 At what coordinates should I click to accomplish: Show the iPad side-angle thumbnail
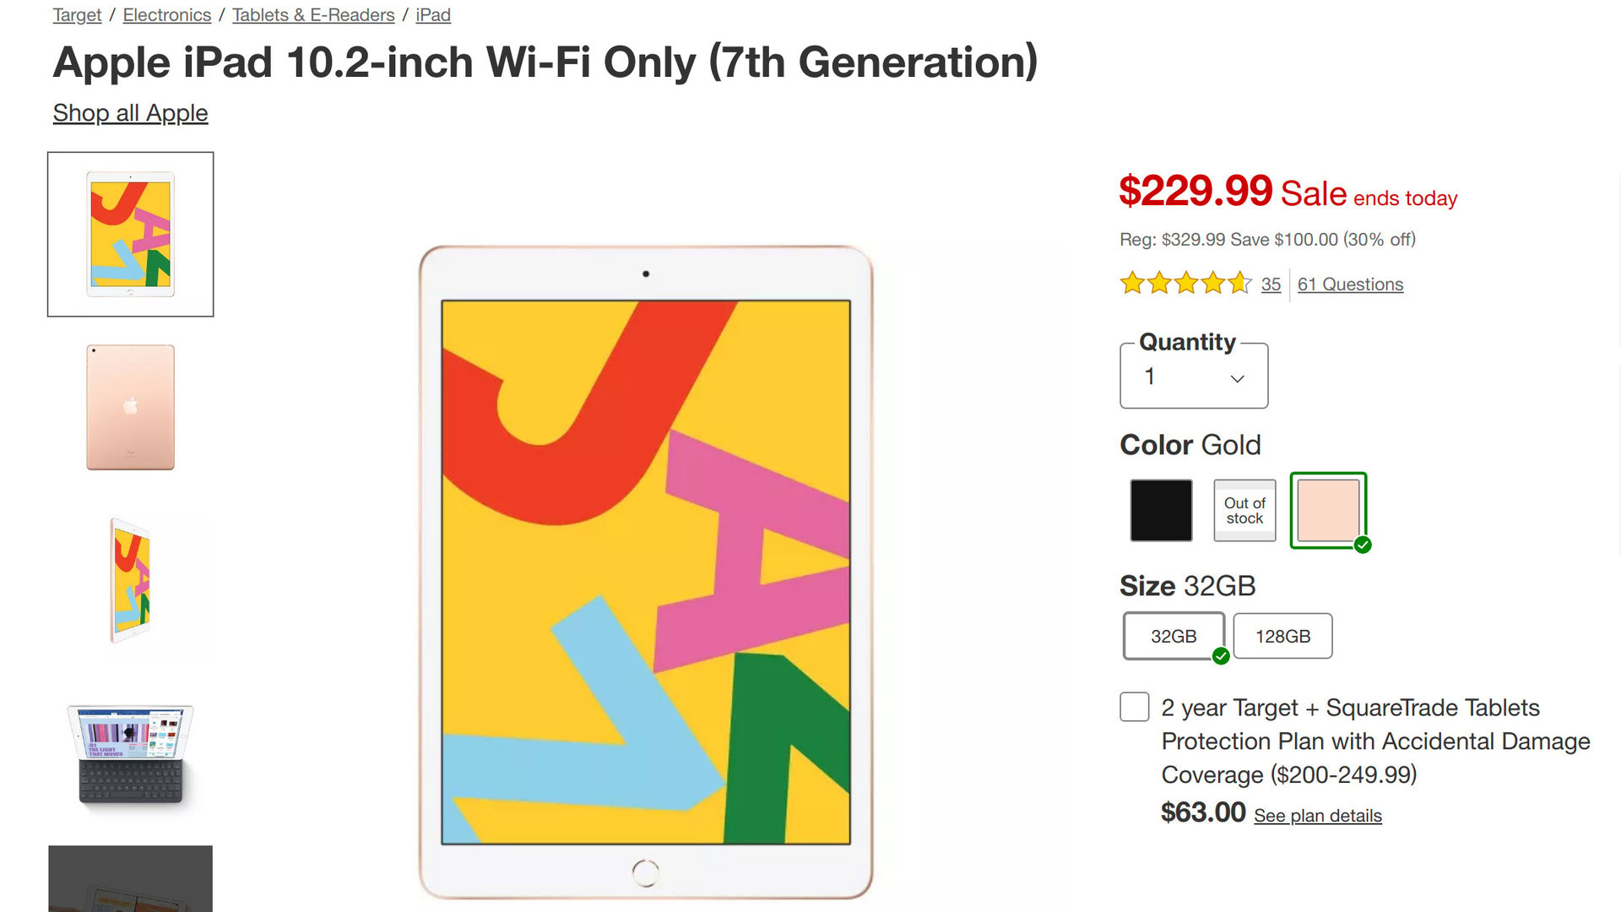pos(130,581)
